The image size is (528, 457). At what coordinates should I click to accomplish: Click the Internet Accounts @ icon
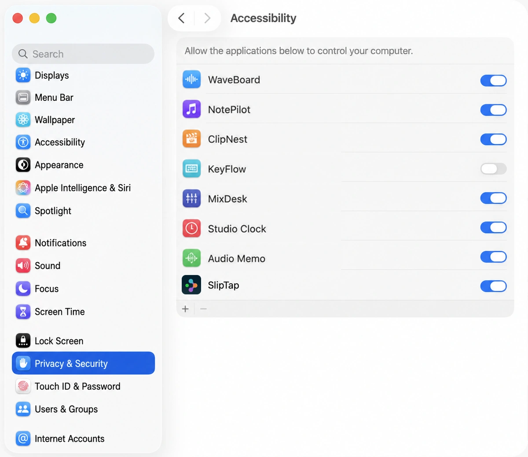[x=23, y=438]
